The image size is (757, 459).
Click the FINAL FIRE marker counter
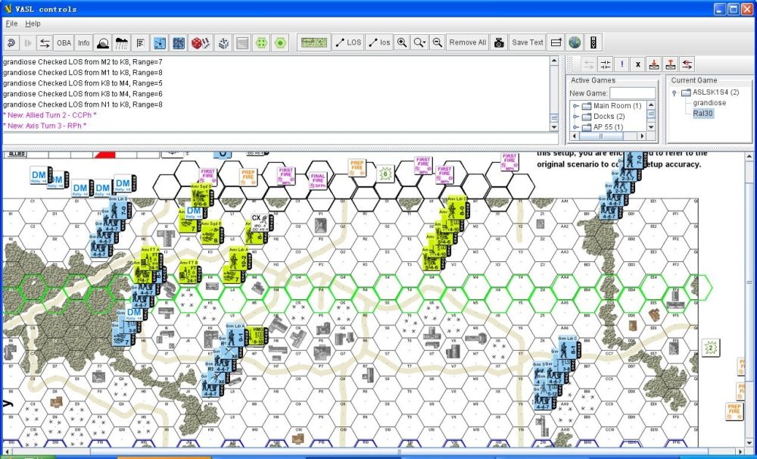318,180
